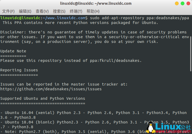Open the 终端(T) menu
192x134 pixels.
pyautogui.click(x=76, y=11)
